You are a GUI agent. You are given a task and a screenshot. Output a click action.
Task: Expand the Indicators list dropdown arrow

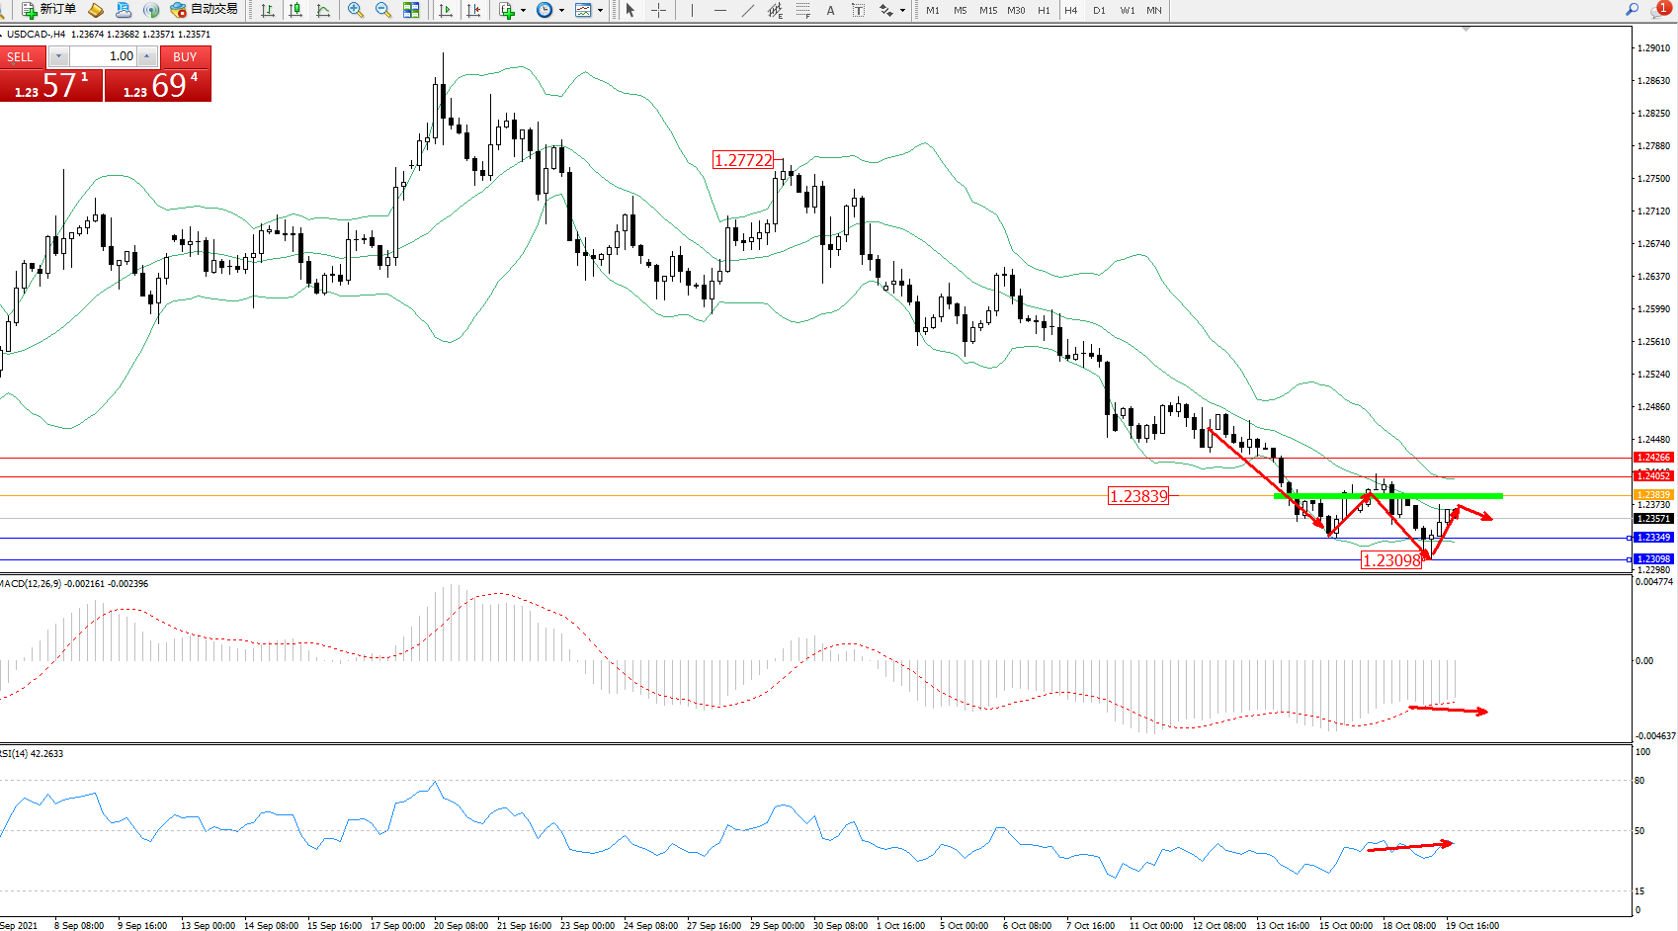point(523,11)
